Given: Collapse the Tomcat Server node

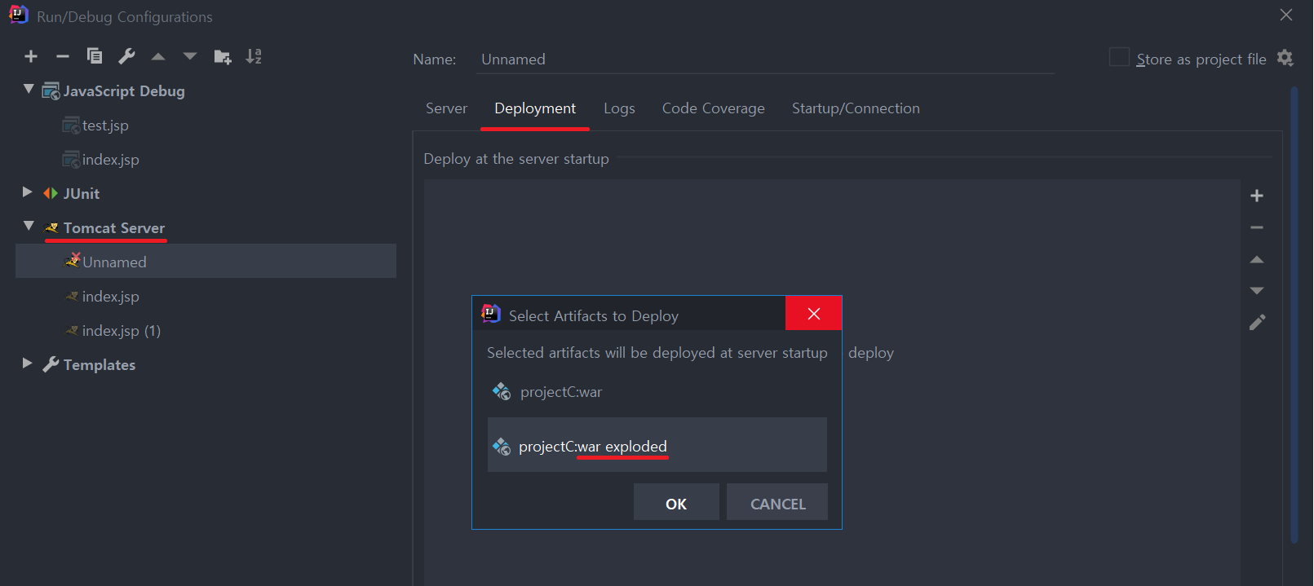Looking at the screenshot, I should coord(29,226).
